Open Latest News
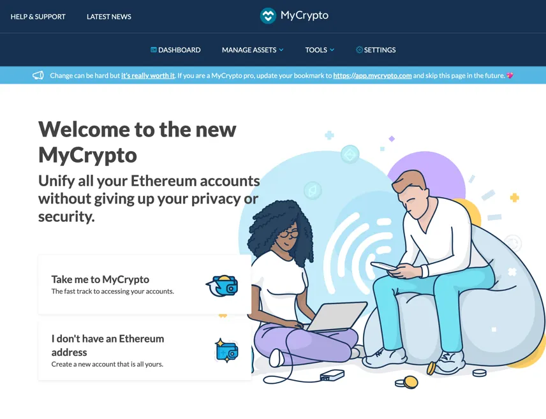Screen dimensions: 546x419 pos(109,17)
